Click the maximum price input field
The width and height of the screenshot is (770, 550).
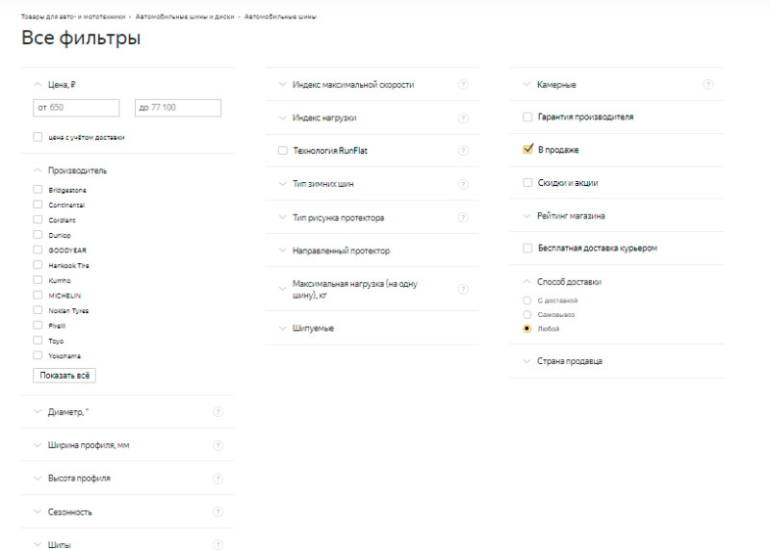(178, 108)
